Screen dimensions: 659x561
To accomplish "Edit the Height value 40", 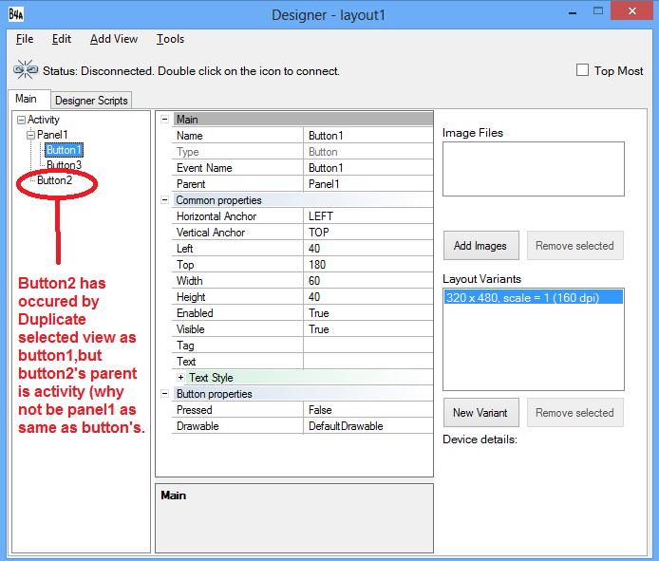I will 367,297.
